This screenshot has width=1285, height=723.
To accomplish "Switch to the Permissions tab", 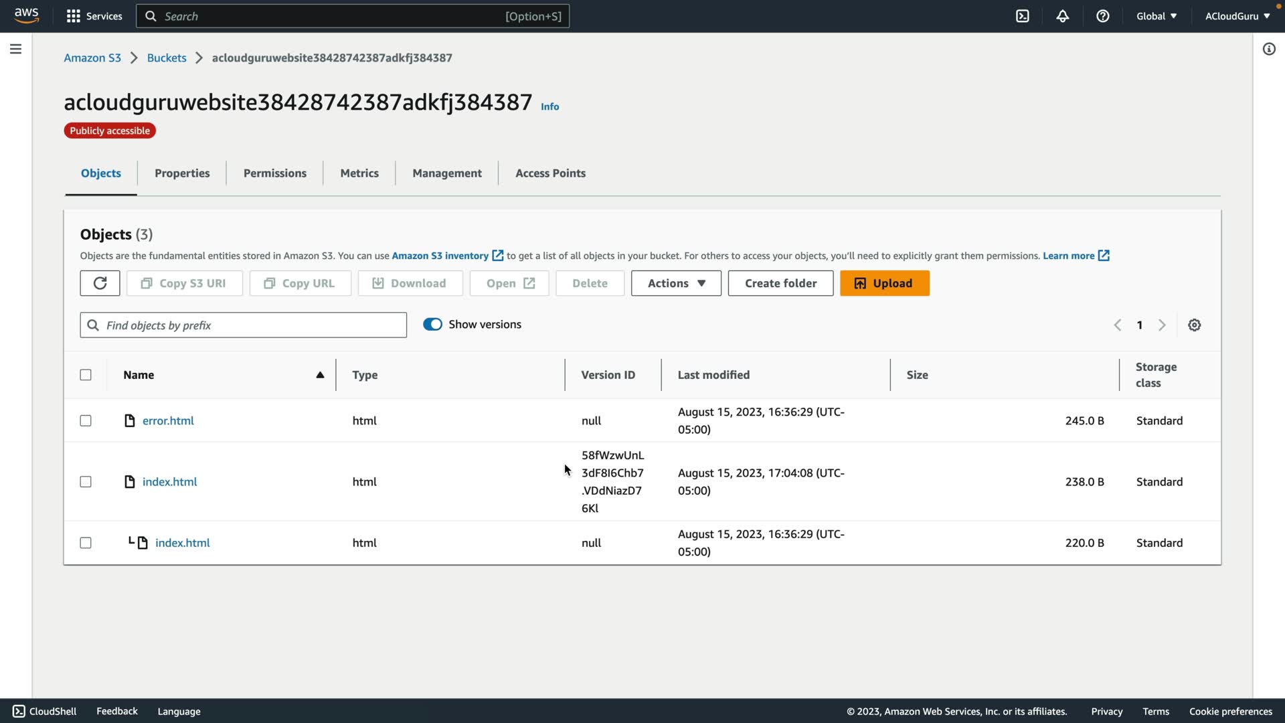I will 274,173.
